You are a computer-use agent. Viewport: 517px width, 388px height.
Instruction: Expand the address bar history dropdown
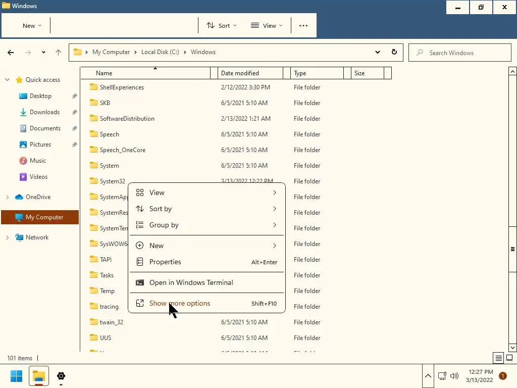click(378, 52)
